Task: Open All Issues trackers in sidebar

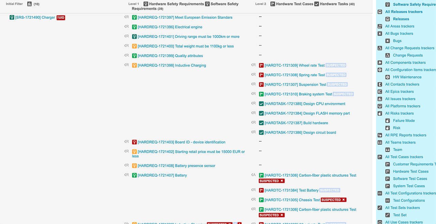Action: [400, 99]
